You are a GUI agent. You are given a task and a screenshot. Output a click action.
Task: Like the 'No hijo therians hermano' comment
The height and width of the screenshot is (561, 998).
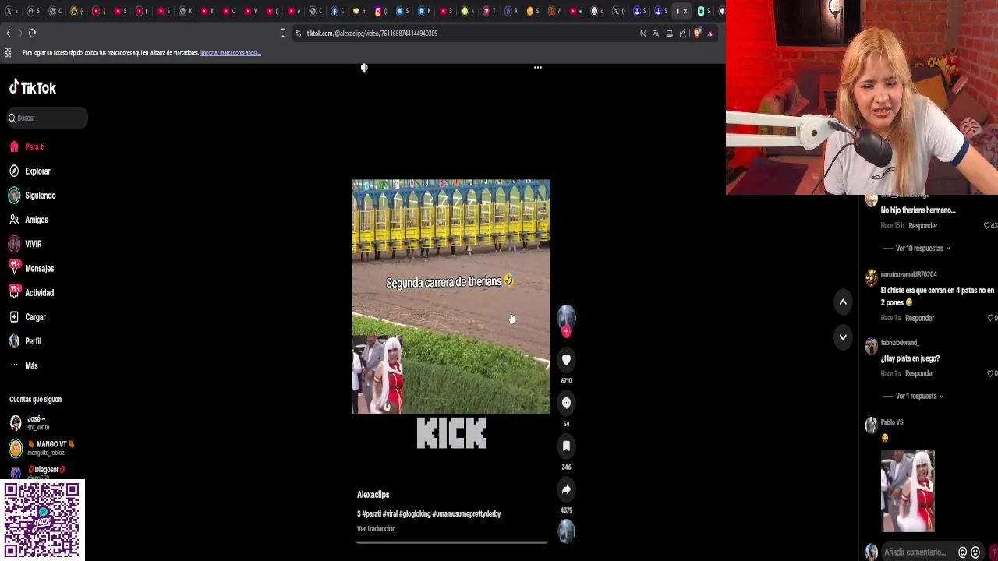tap(989, 226)
